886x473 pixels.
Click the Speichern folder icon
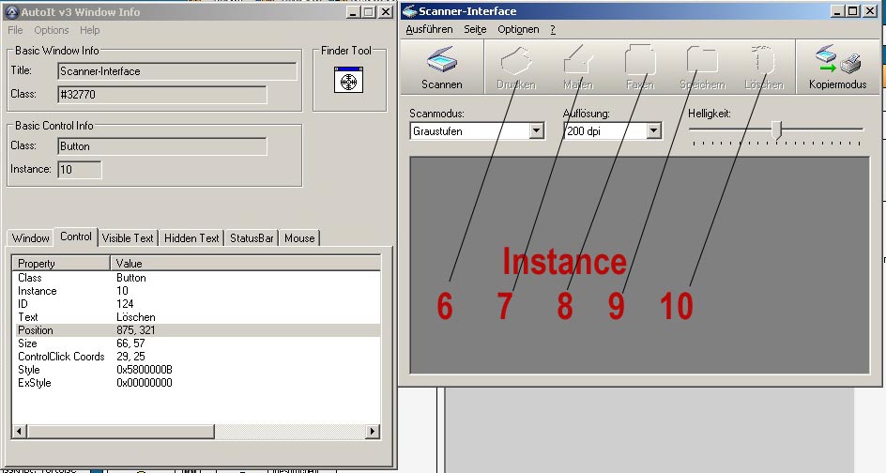click(x=702, y=62)
